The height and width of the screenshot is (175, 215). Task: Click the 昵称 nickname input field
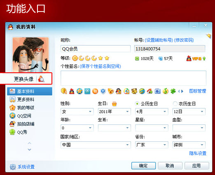(96, 49)
